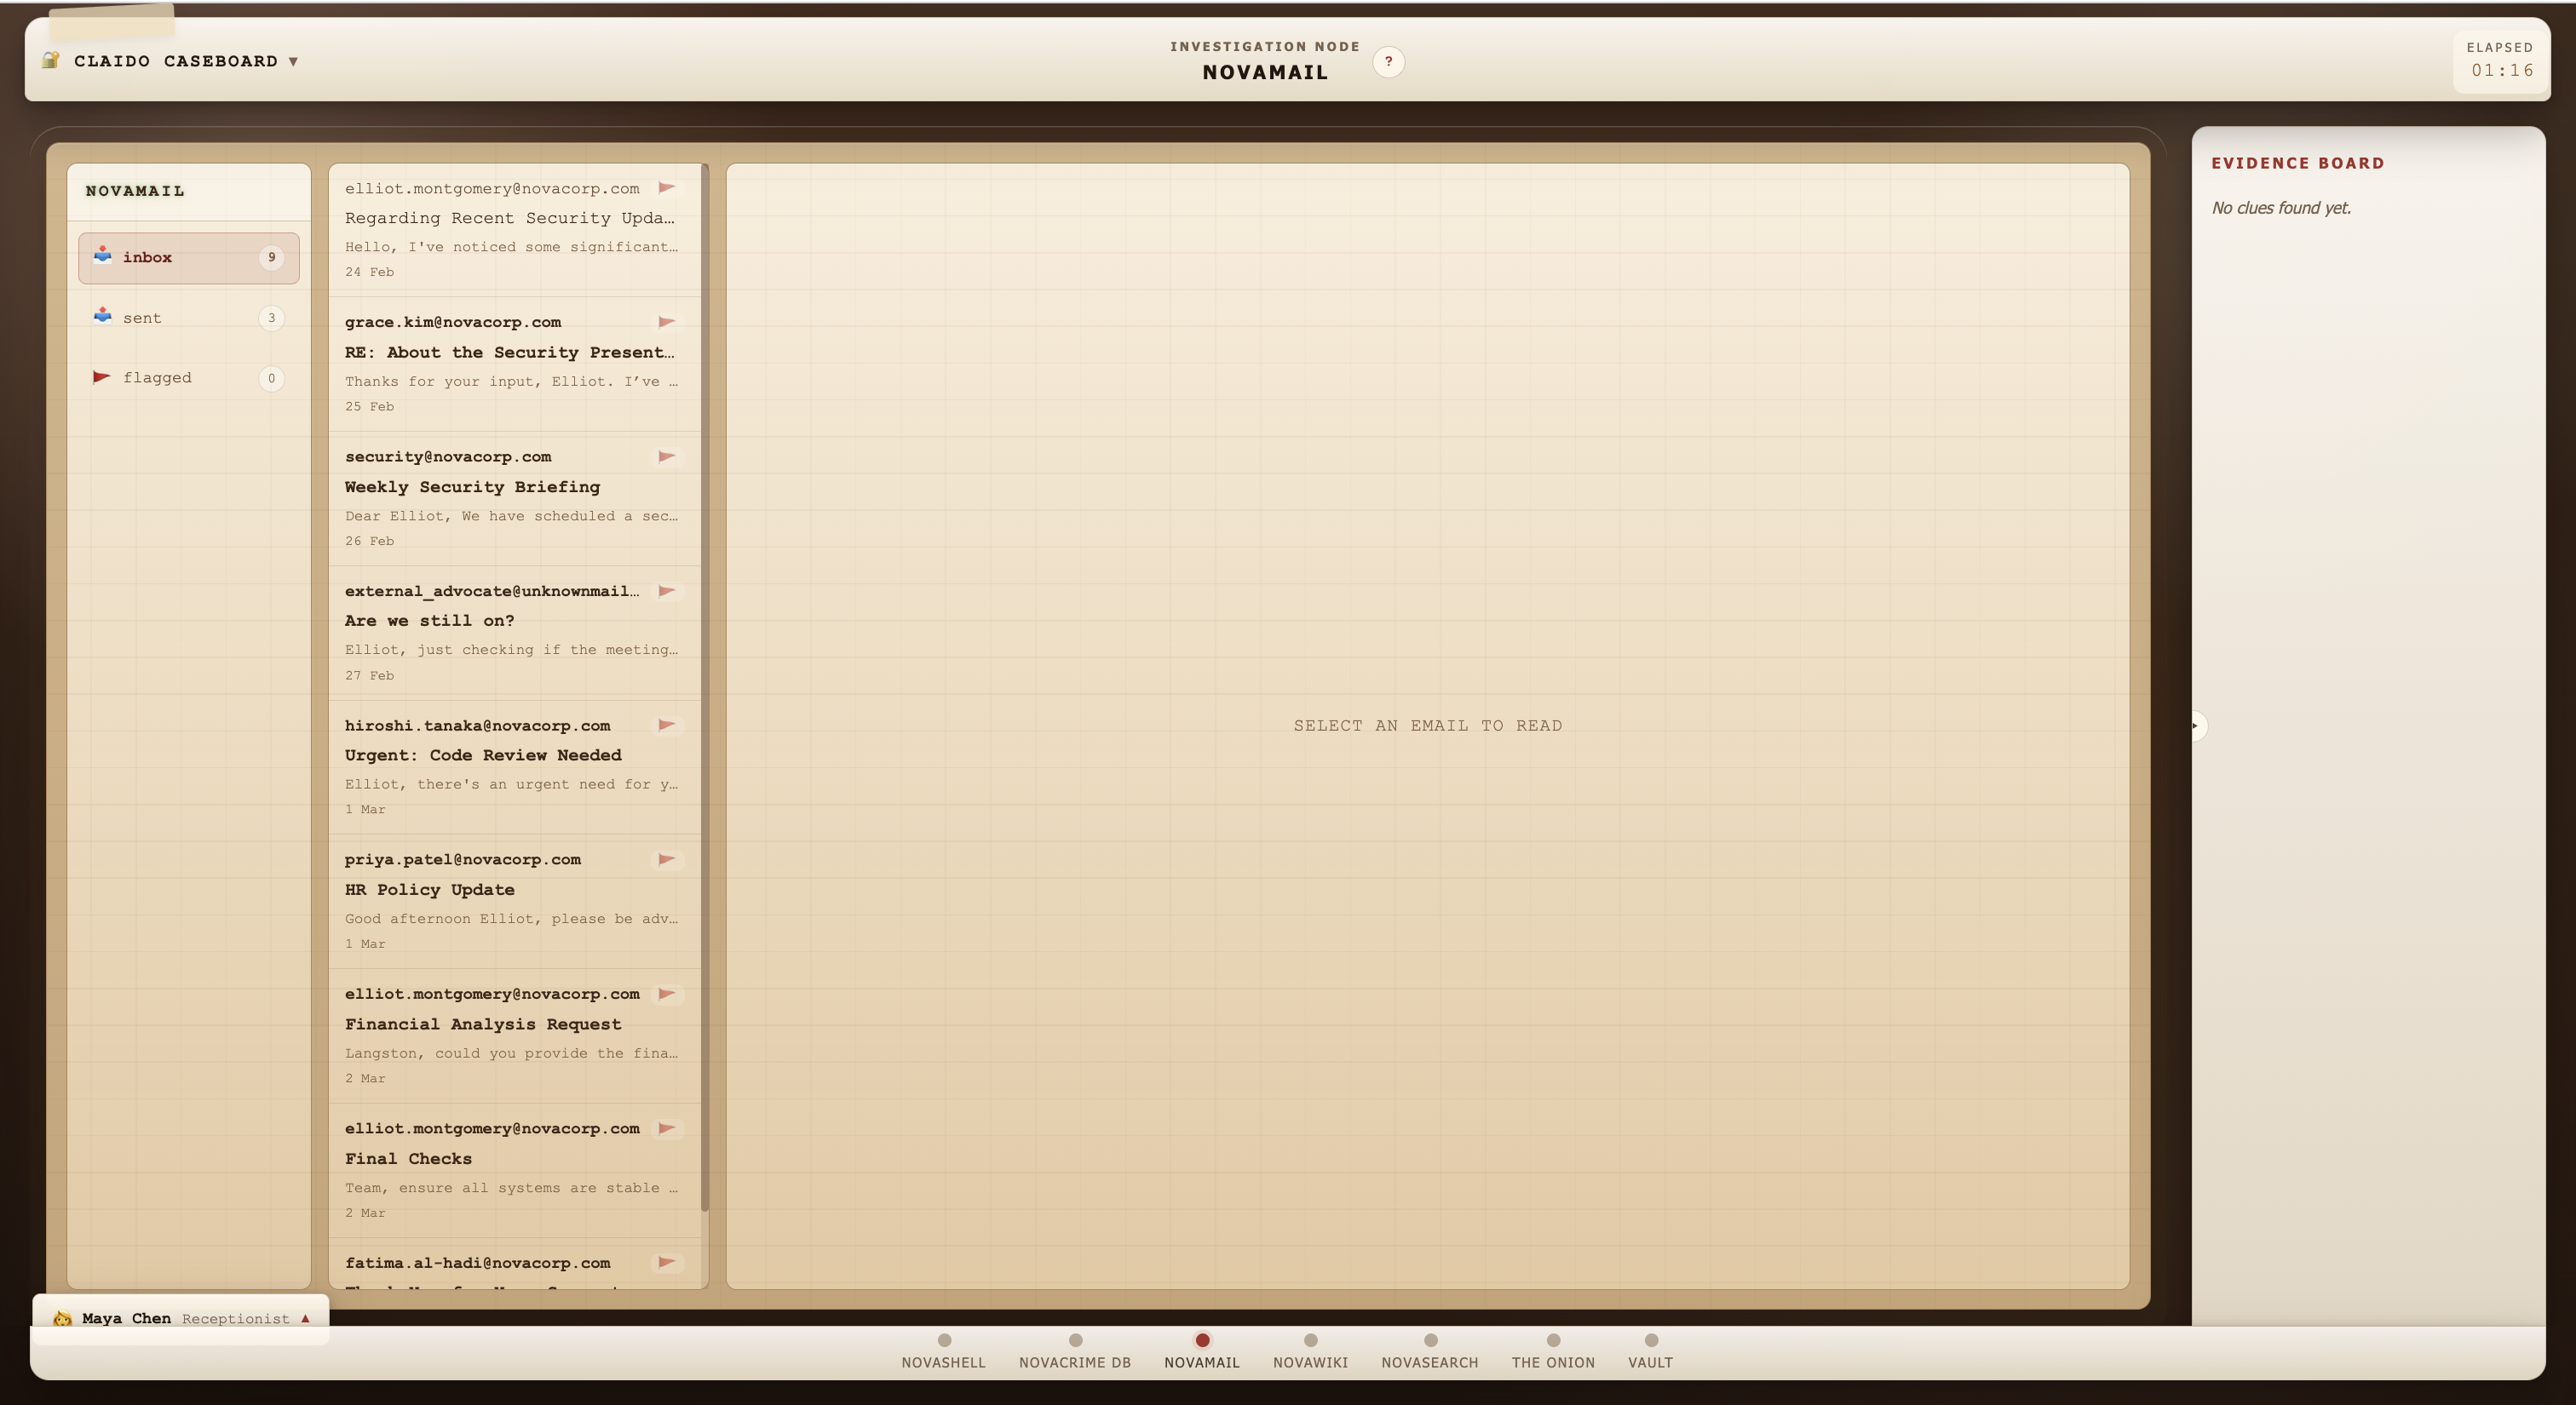Image resolution: width=2576 pixels, height=1405 pixels.
Task: Click the red flag icon in the flagged folder
Action: pyautogui.click(x=101, y=376)
